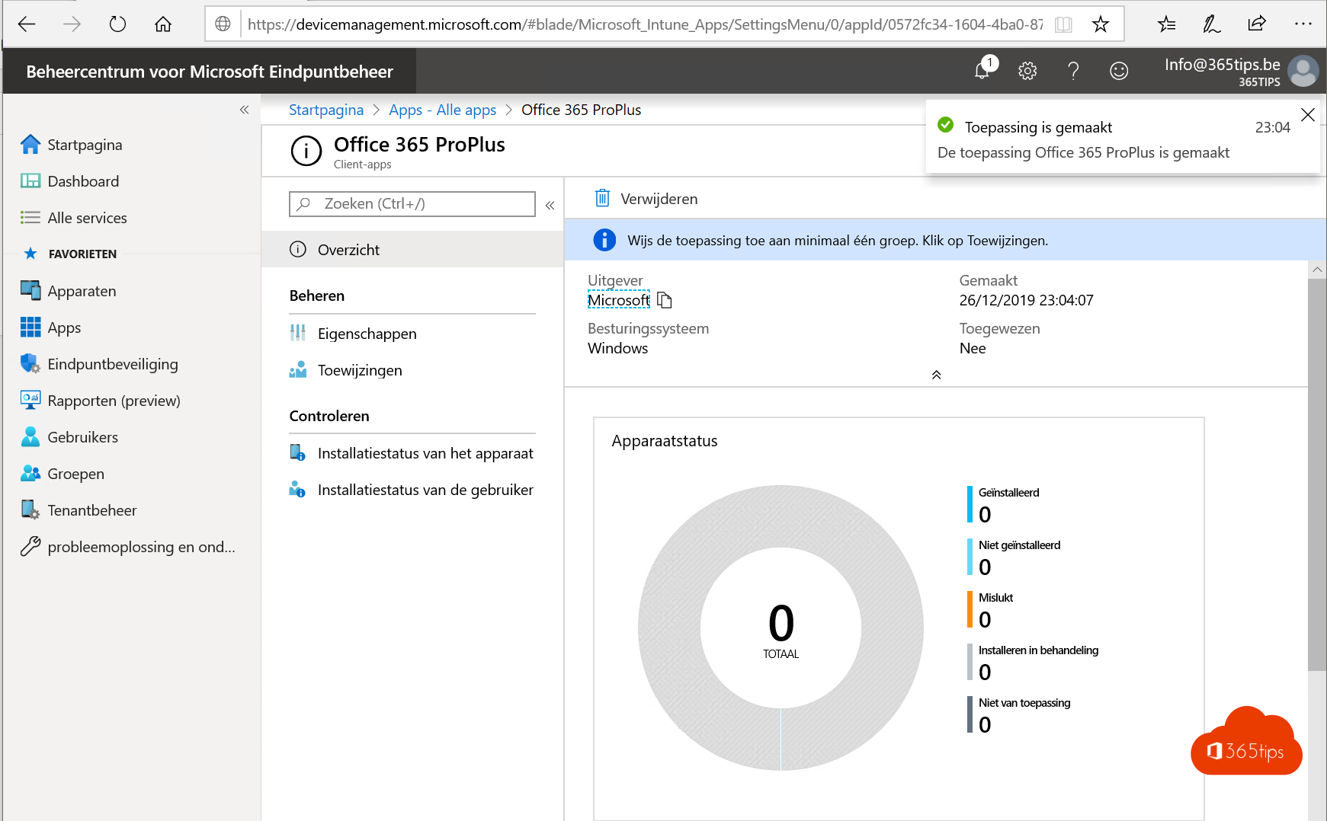Open notifications bell icon
Image resolution: width=1327 pixels, height=821 pixels.
click(982, 71)
